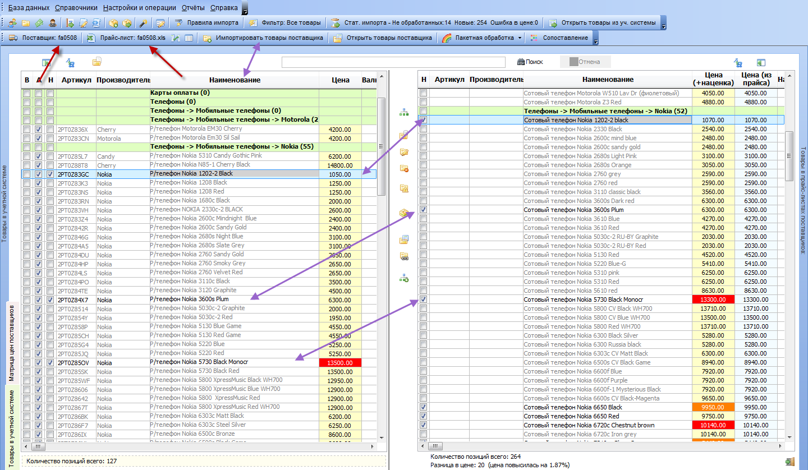Screen dimensions: 808x470
Task: Click the Правила импорта button
Action: 206,23
